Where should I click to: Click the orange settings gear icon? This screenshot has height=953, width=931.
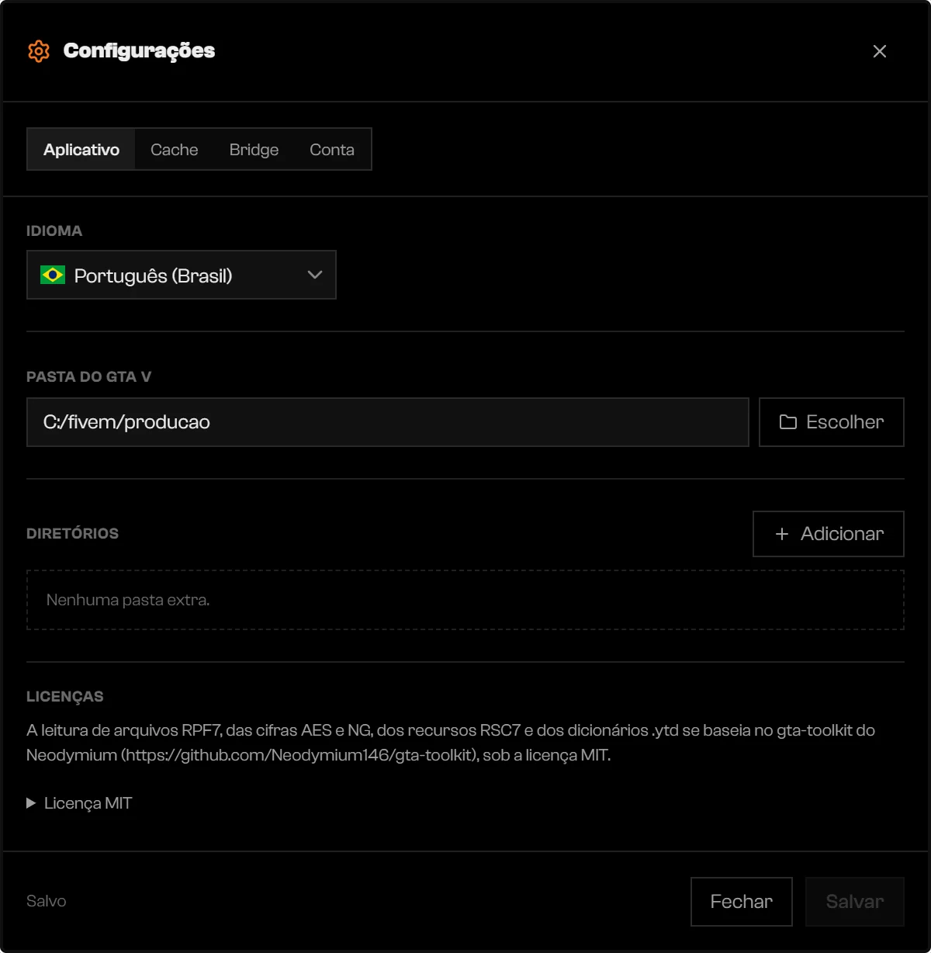tap(39, 51)
